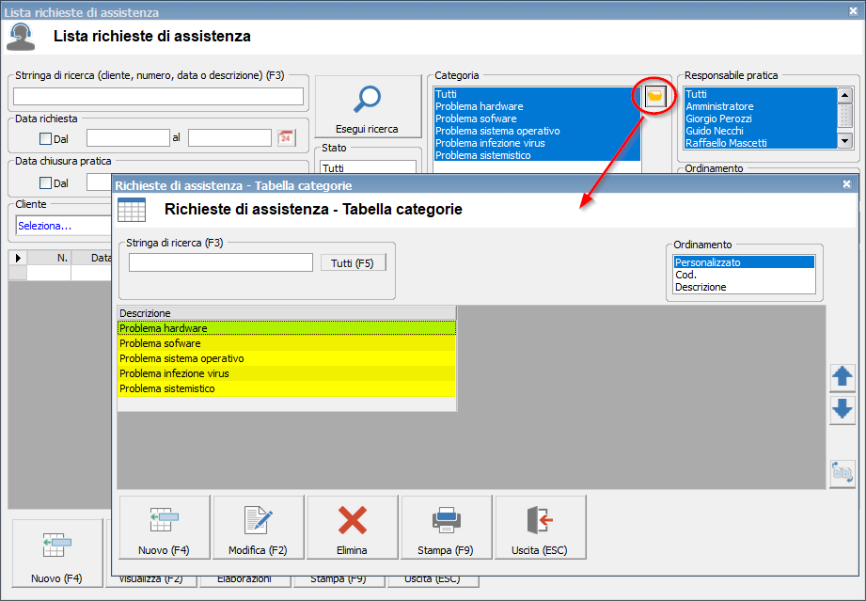Click search string field in categories dialog
Screen dimensions: 866x601
(220, 262)
